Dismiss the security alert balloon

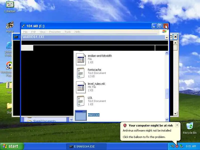pos(177,125)
